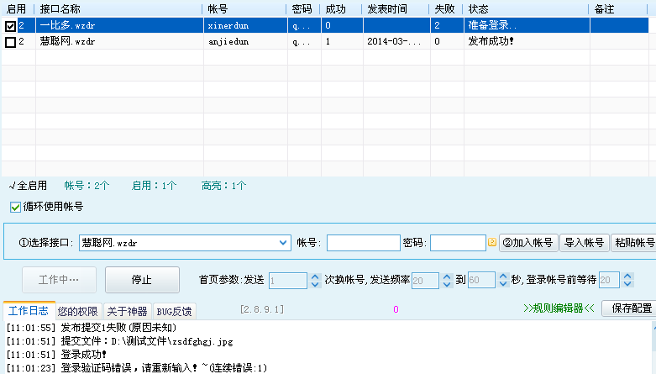Click log line 登录成功! at 11:01:51

pos(56,355)
